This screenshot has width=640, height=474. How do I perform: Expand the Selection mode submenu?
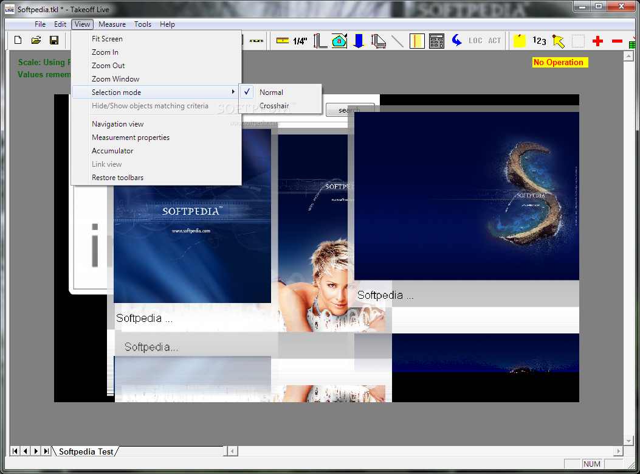point(156,92)
